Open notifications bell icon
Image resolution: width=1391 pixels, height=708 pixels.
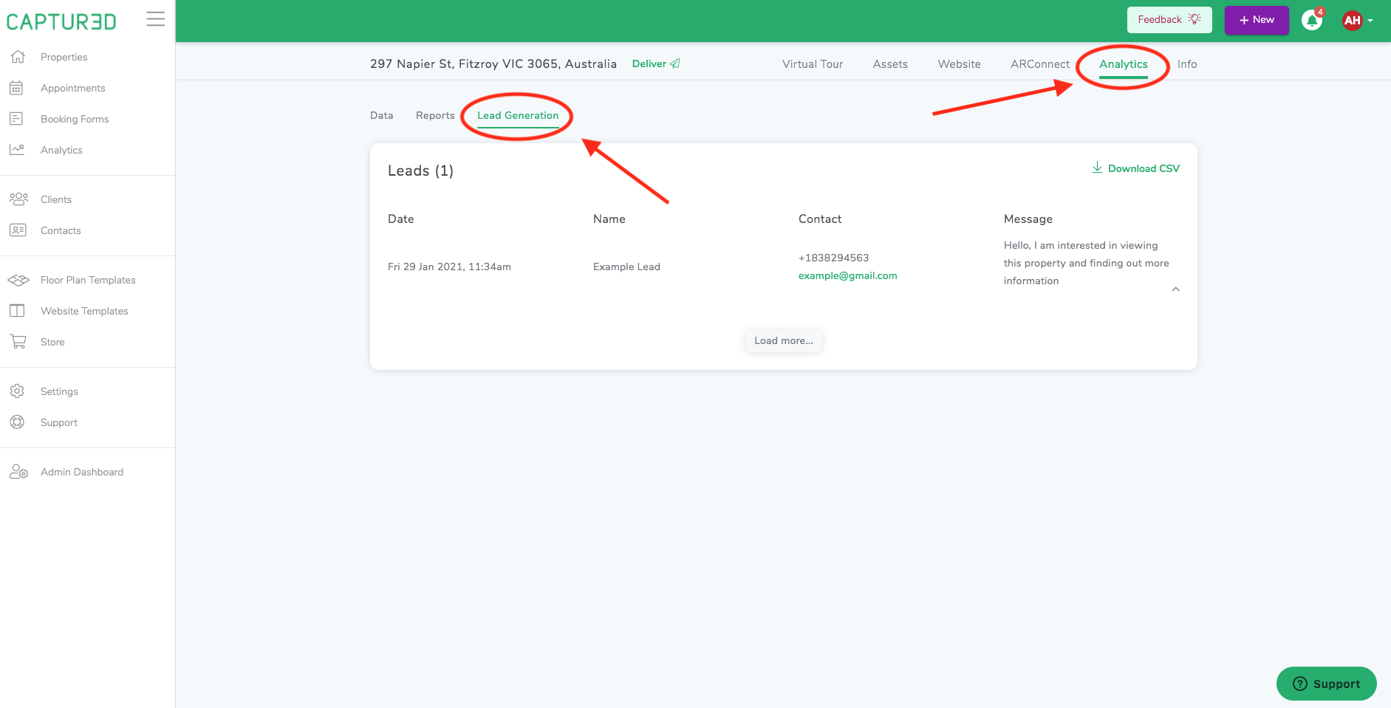coord(1312,20)
